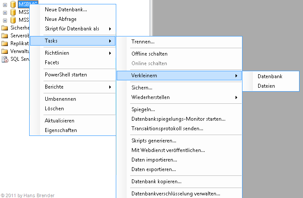The height and width of the screenshot is (198, 303).
Task: Choose 'Datenbank' in Verkleinern submenu
Action: 270,76
